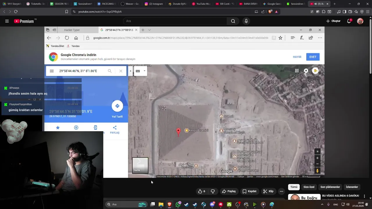This screenshot has height=209, width=372.
Task: Open ENG language selector in taskbar
Action: (x=336, y=204)
